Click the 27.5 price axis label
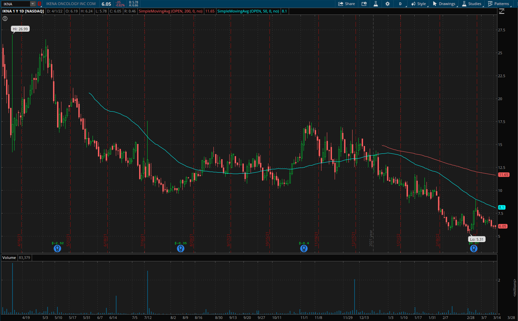 502,30
